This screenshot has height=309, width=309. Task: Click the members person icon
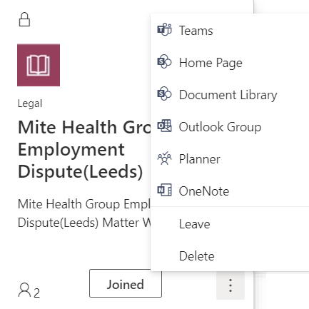pos(24,290)
